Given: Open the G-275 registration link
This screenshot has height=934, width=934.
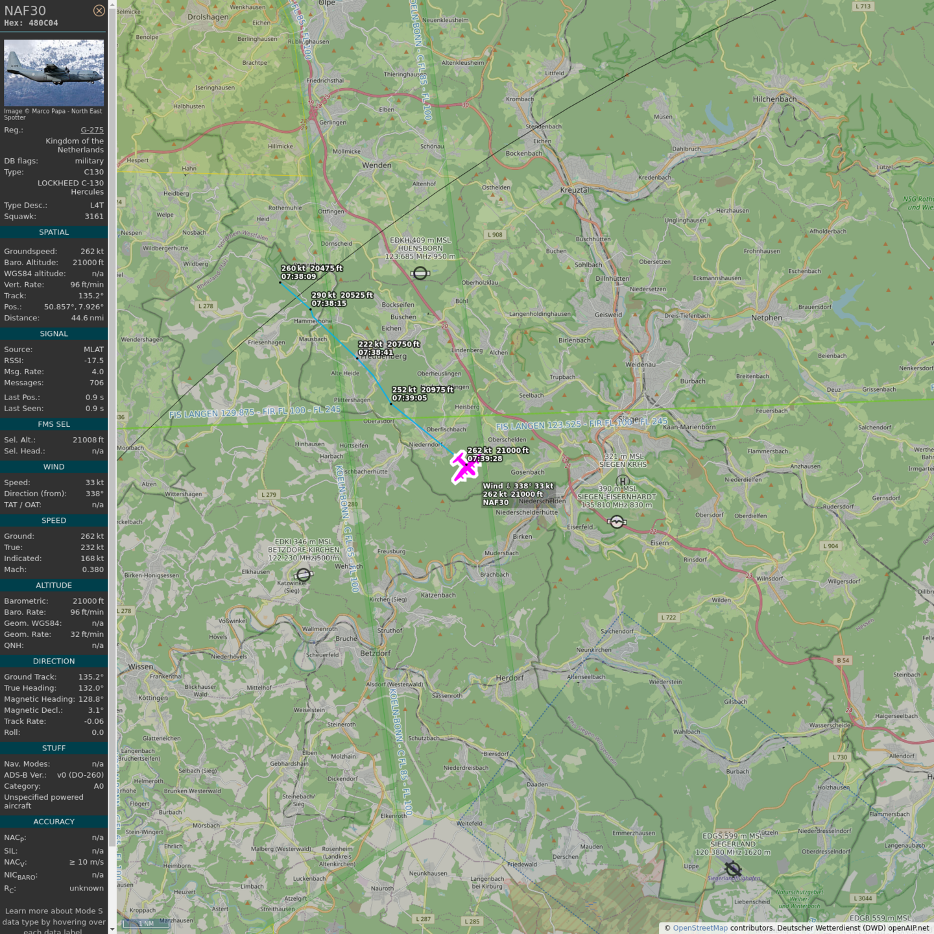Looking at the screenshot, I should pyautogui.click(x=91, y=130).
